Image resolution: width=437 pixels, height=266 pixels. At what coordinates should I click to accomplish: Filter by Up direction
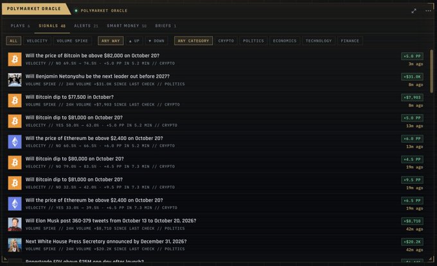[134, 41]
